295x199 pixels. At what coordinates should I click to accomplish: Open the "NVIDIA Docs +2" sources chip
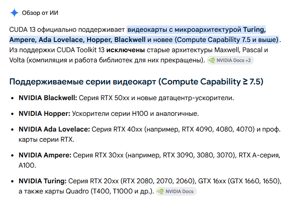[231, 60]
